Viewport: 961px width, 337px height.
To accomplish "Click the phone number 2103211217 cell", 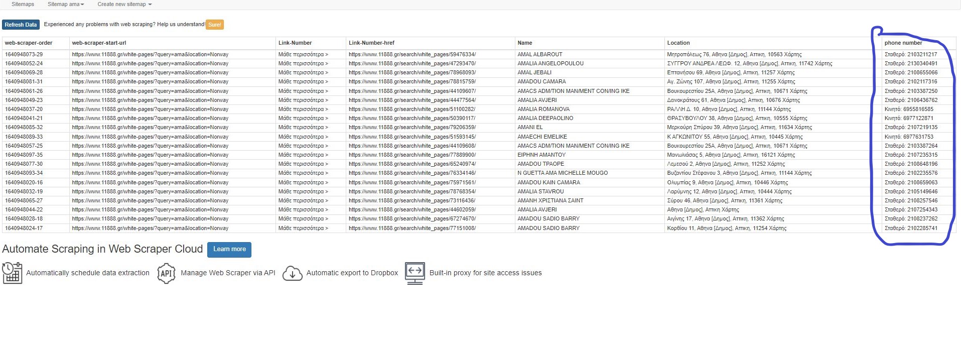I will (910, 54).
